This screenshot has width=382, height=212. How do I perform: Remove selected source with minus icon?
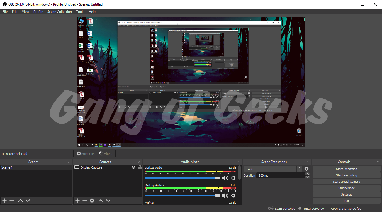(85, 201)
